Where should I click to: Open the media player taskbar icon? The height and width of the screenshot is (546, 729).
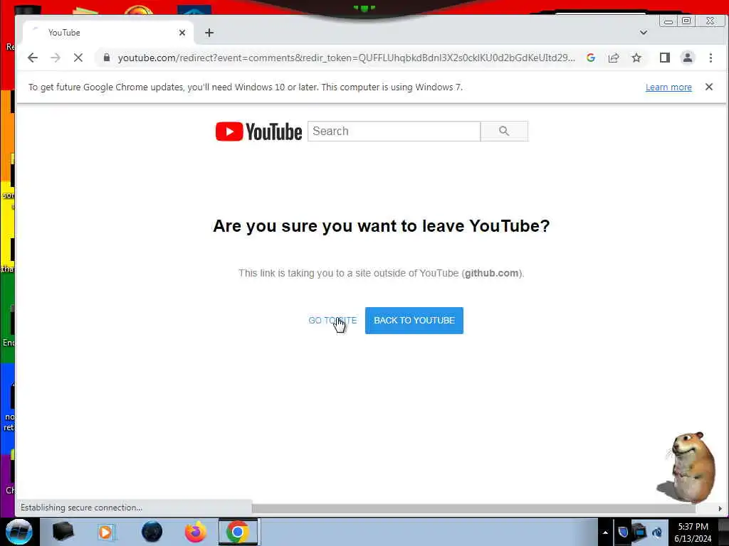[106, 532]
